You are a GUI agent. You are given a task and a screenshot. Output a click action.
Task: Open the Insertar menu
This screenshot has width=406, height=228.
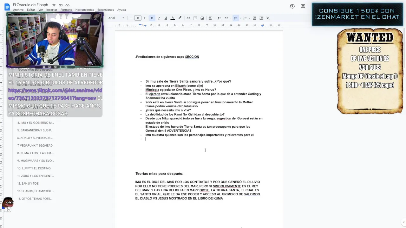[x=52, y=10]
